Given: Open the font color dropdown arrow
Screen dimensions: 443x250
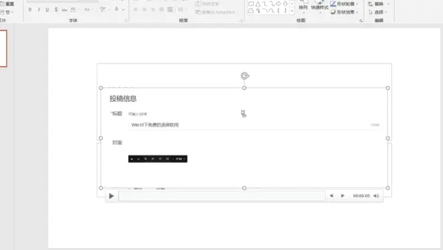Looking at the screenshot, I should 124,9.
